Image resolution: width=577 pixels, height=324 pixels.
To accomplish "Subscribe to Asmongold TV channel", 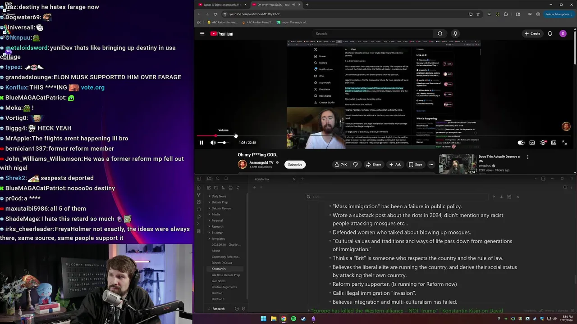I will (295, 165).
